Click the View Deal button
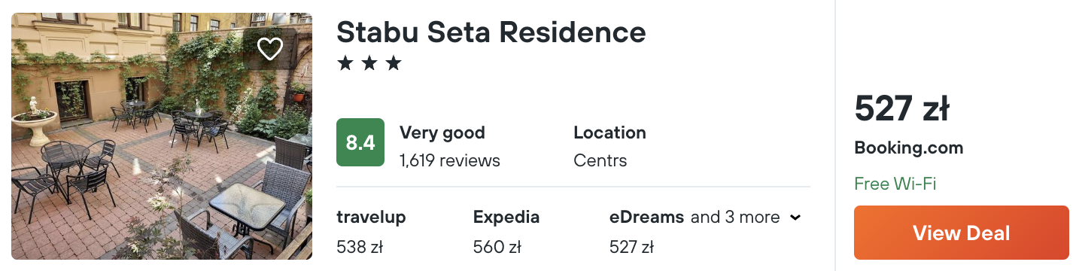The image size is (1079, 271). 961,233
